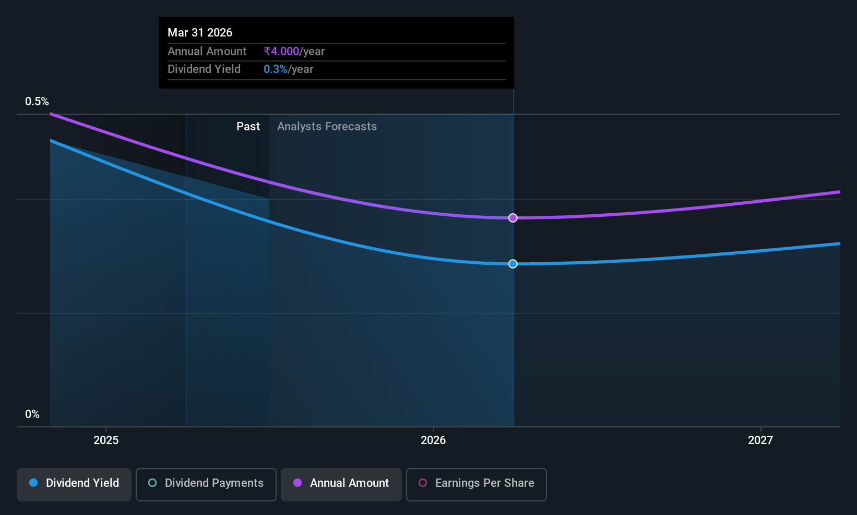
Task: Click the pink Earnings Per Share circle
Action: (423, 483)
